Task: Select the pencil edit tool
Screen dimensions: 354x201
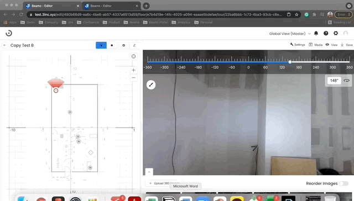Action: (x=134, y=45)
